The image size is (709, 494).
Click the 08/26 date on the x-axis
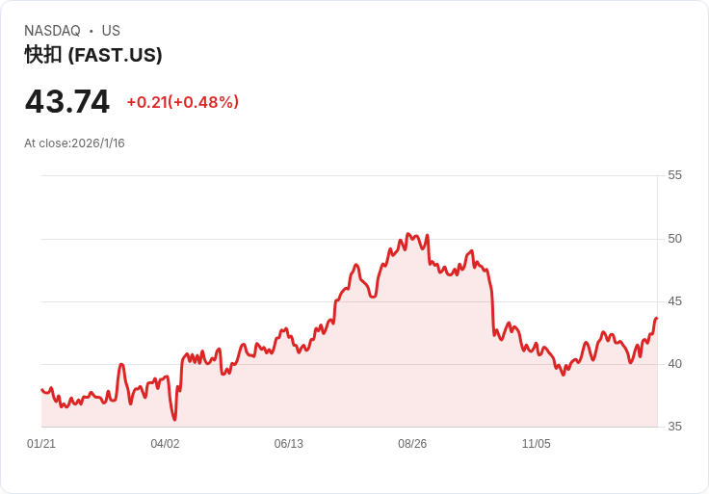(412, 444)
